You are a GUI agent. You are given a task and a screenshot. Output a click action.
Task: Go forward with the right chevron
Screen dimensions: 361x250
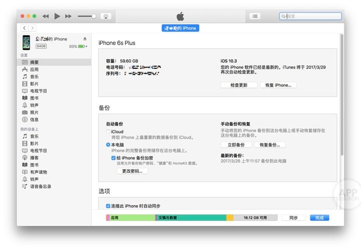[x=32, y=28]
